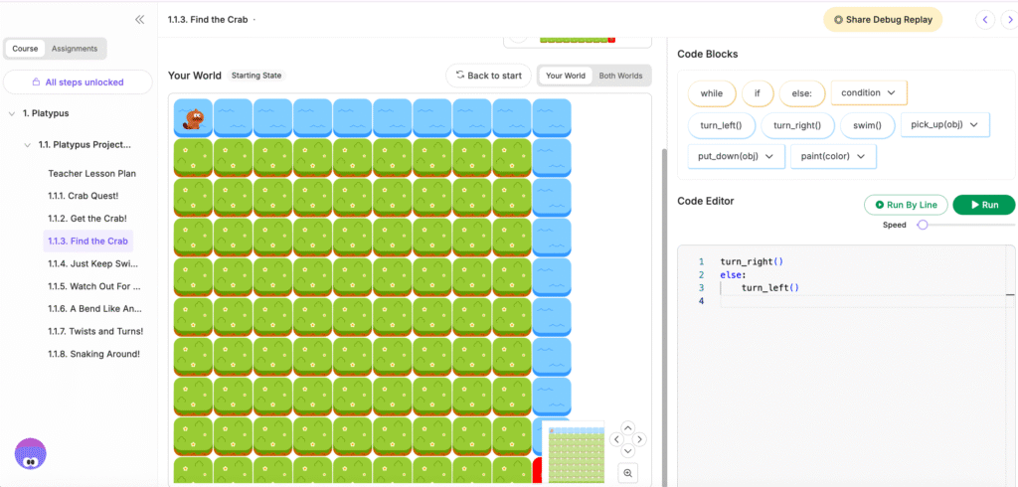Click All steps unlocked toggle
Image resolution: width=1018 pixels, height=487 pixels.
78,81
